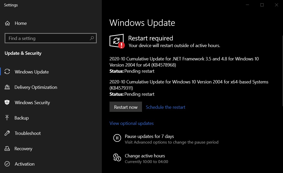Click the Backup upward arrow icon

(7, 118)
